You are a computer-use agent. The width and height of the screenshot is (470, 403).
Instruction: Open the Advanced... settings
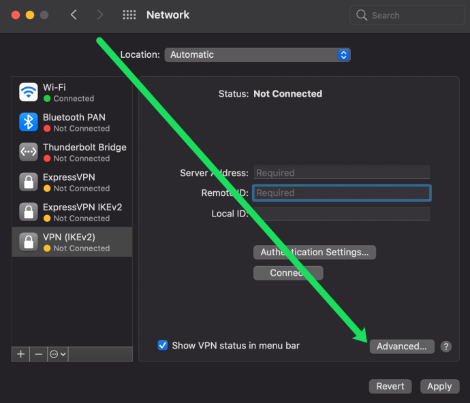coord(402,346)
